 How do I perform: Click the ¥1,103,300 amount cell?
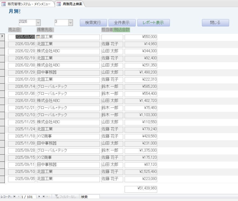(x=141, y=116)
